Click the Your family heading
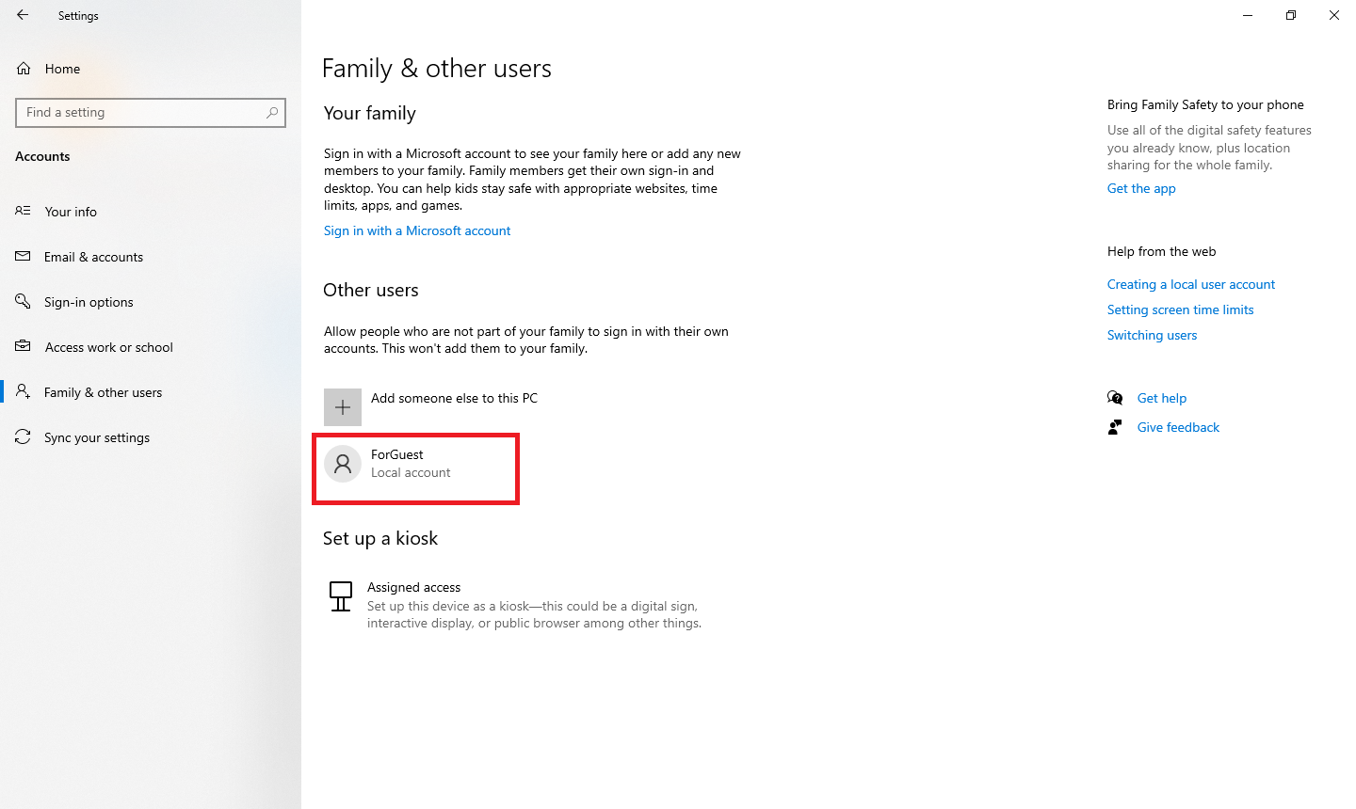 [x=370, y=113]
